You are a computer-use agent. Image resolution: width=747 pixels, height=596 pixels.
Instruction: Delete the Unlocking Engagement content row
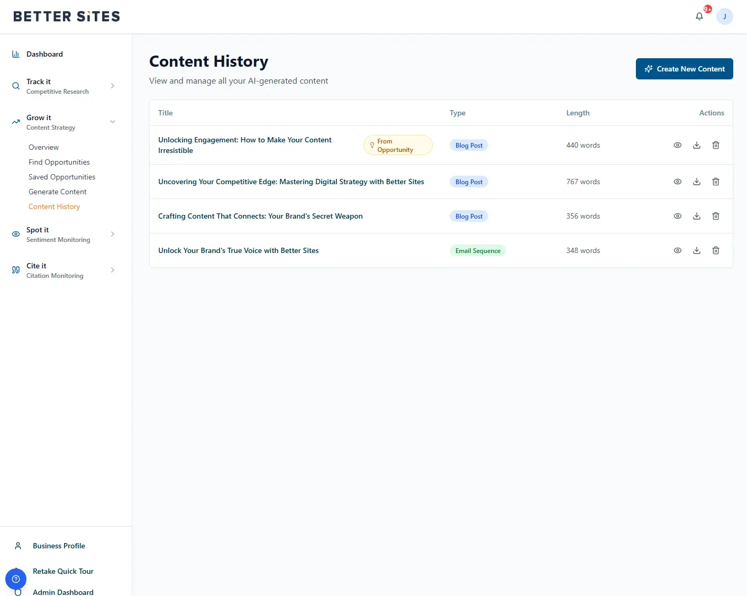coord(715,145)
